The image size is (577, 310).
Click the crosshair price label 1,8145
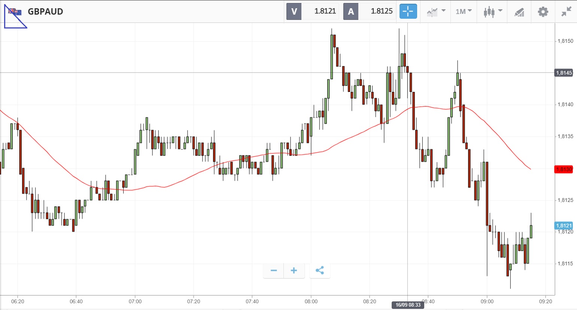(564, 73)
